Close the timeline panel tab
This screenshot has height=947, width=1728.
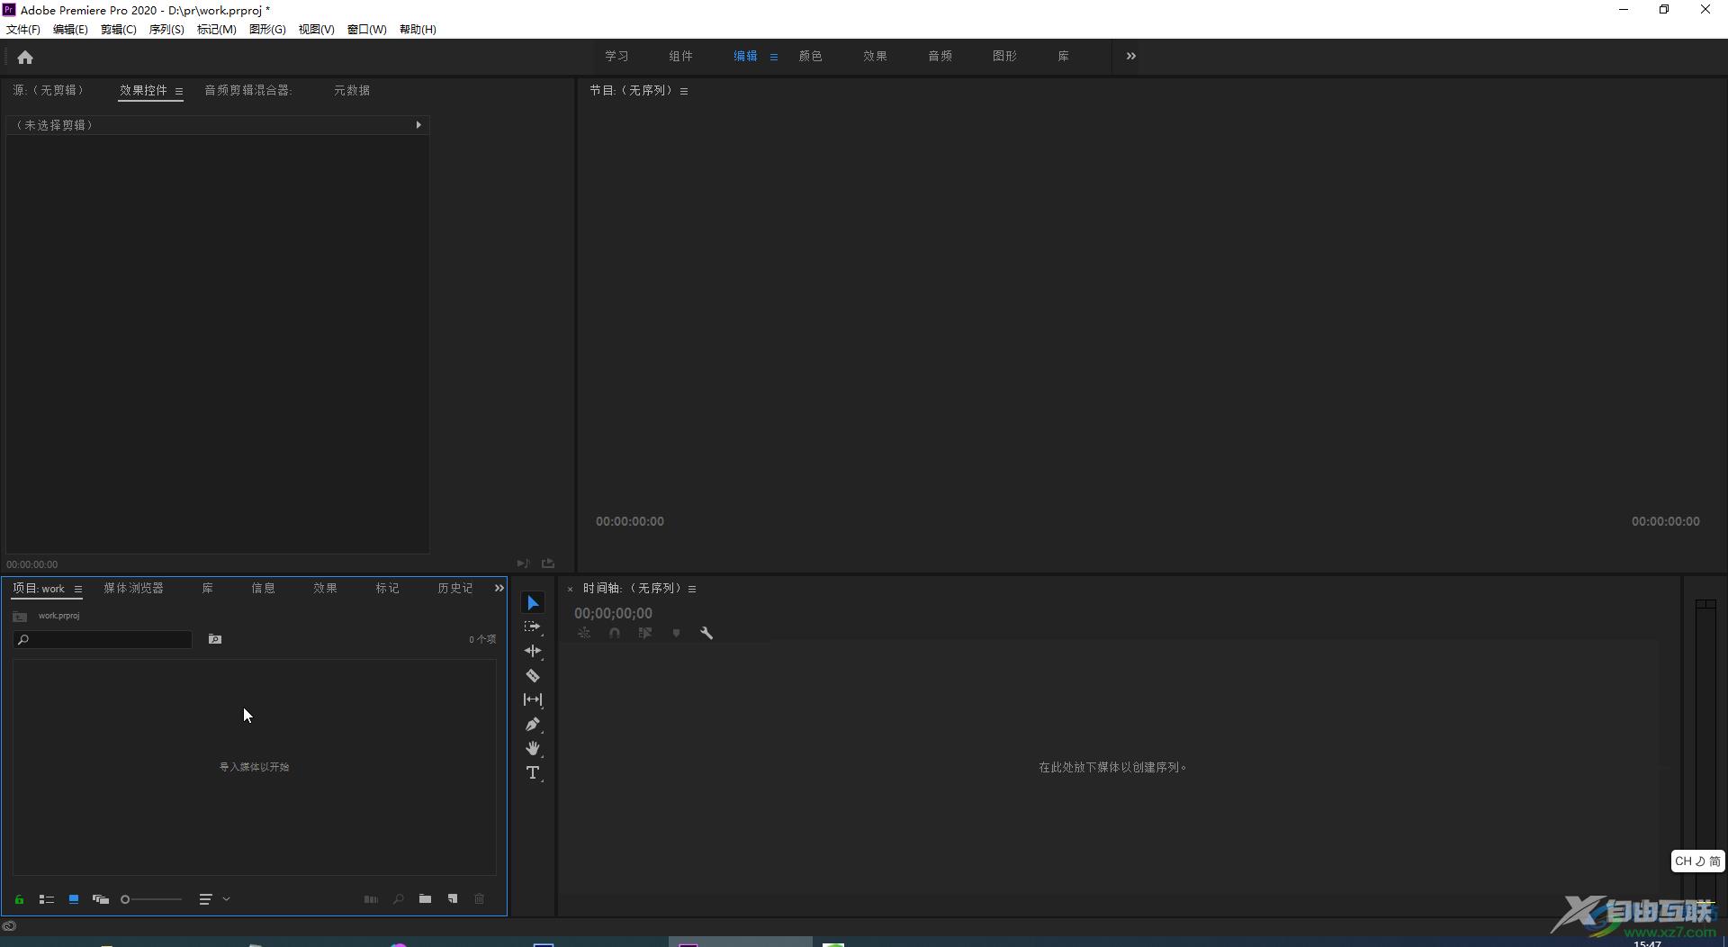(570, 589)
